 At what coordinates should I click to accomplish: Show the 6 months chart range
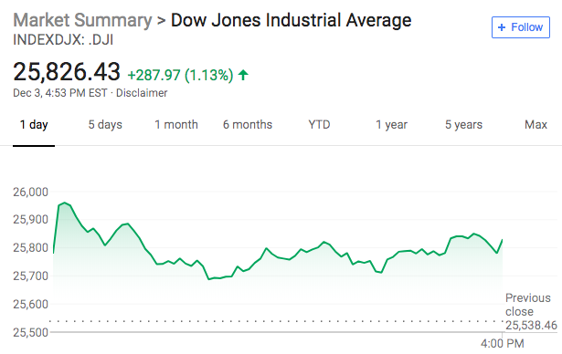coord(248,125)
